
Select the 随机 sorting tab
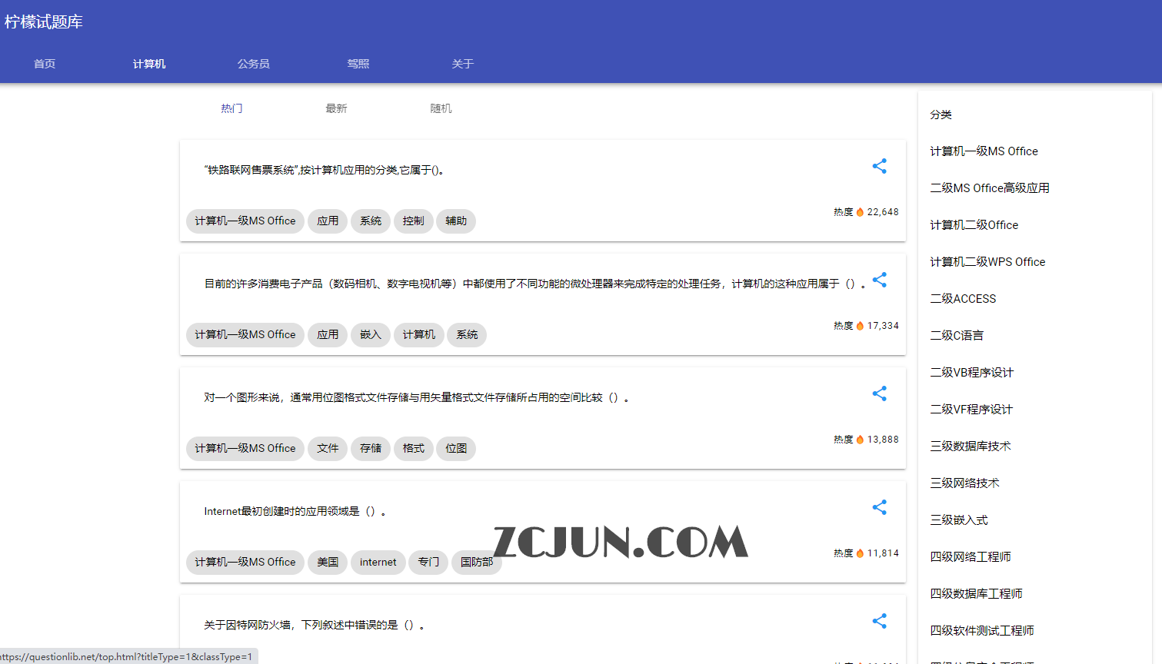click(x=441, y=108)
